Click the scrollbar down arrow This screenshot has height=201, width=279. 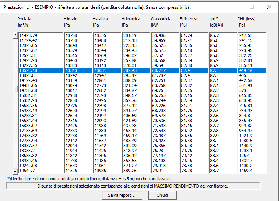(15, 171)
